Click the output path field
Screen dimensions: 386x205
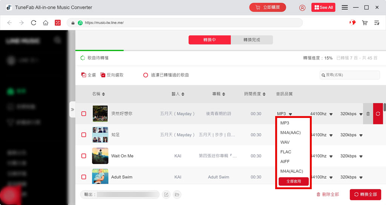pyautogui.click(x=119, y=194)
